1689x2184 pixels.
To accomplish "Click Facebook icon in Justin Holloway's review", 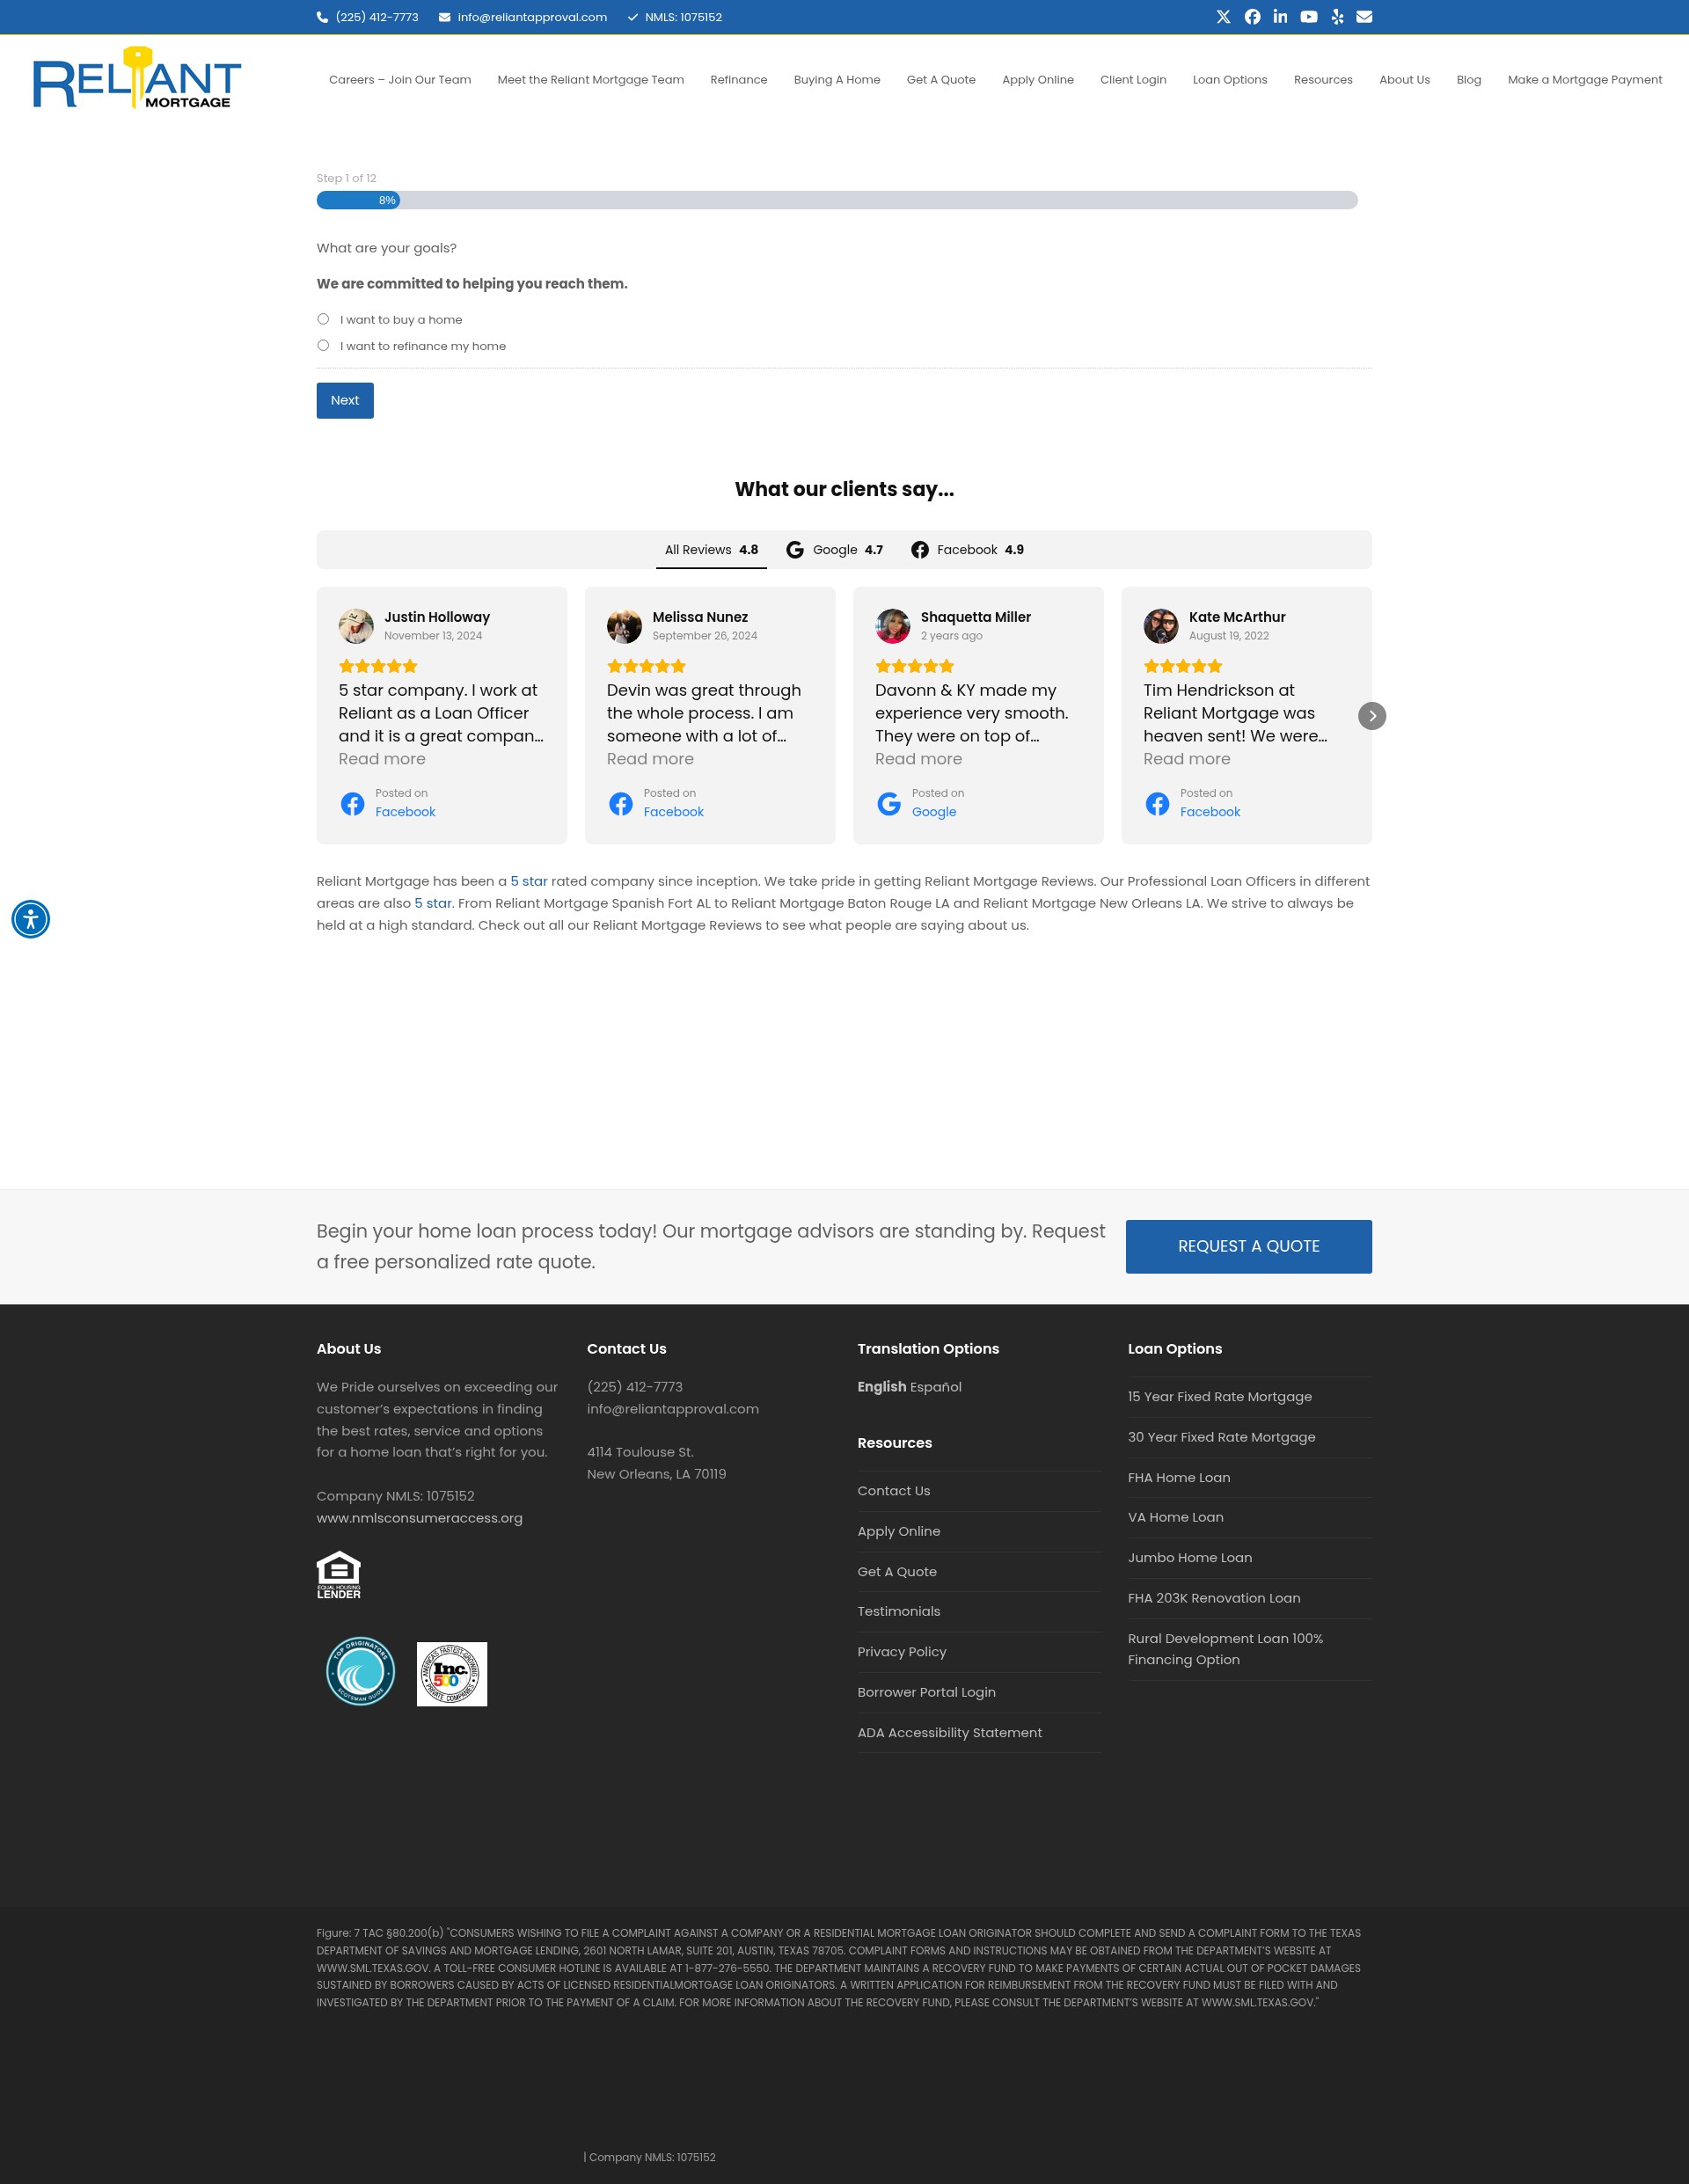I will [x=352, y=804].
